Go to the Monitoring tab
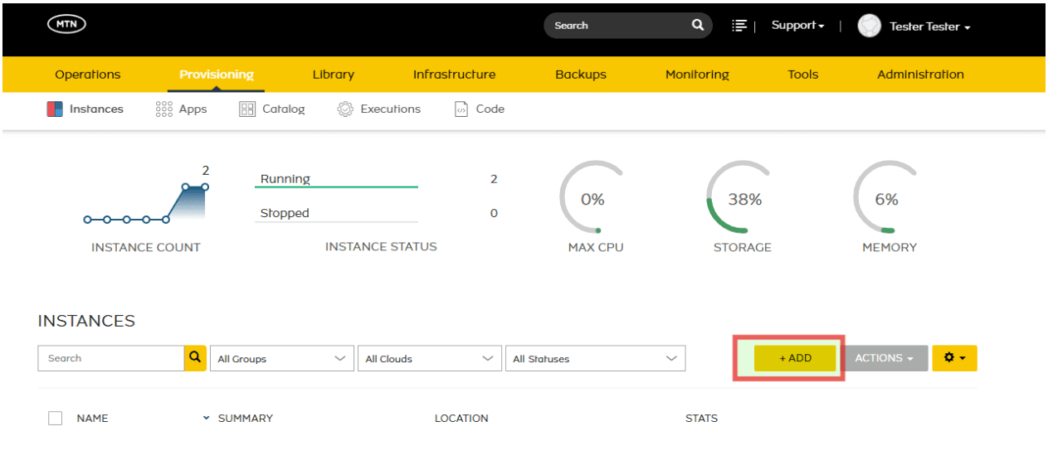This screenshot has width=1048, height=470. pyautogui.click(x=697, y=75)
